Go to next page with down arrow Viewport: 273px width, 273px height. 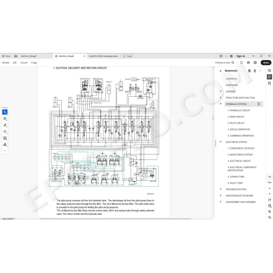click(x=269, y=194)
